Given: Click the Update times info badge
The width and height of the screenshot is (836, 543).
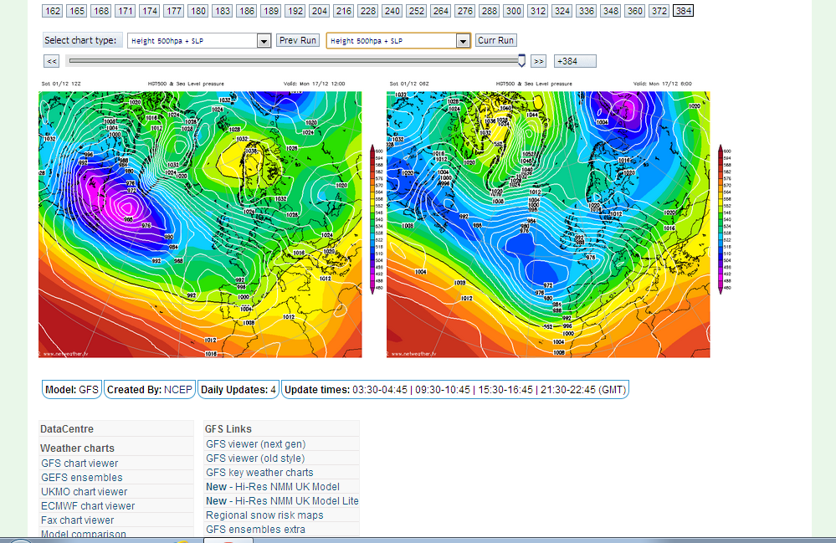Looking at the screenshot, I should pos(455,390).
